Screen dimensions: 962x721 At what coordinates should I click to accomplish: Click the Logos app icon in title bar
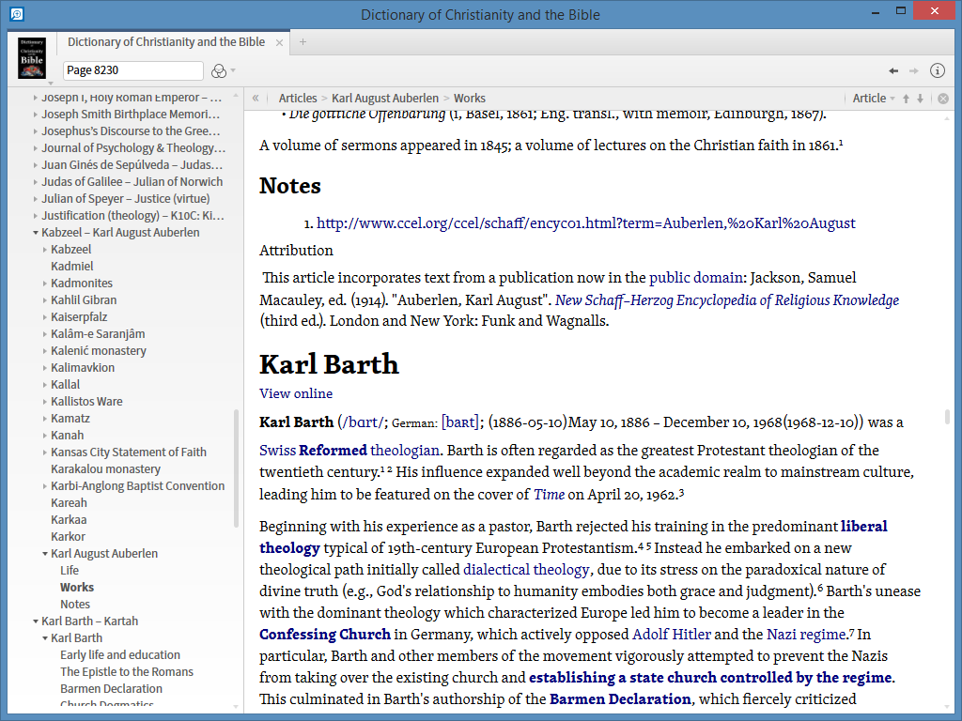point(17,13)
